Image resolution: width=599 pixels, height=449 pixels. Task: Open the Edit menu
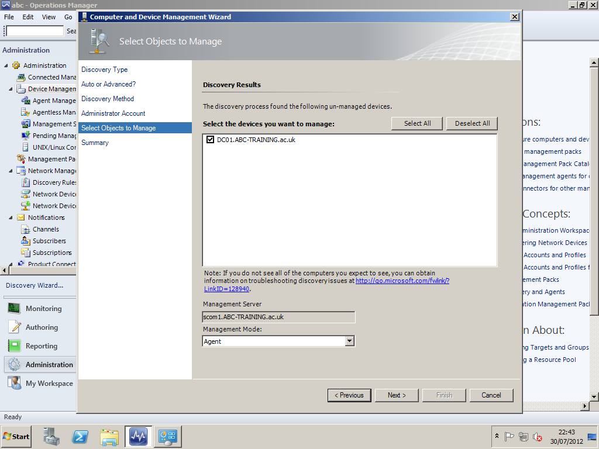point(28,17)
